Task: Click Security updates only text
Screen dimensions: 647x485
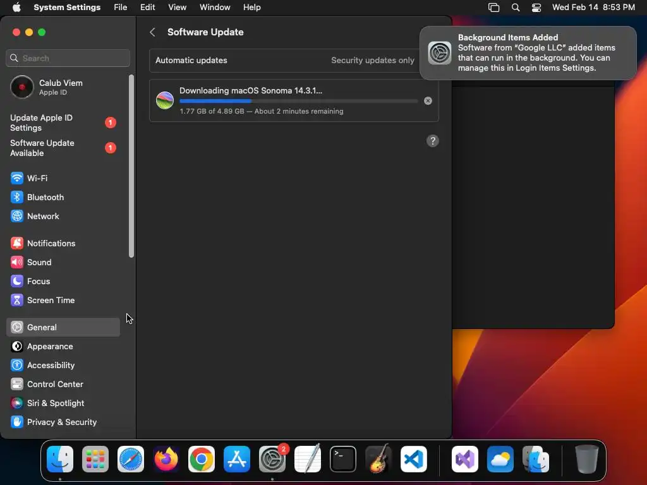Action: tap(373, 60)
